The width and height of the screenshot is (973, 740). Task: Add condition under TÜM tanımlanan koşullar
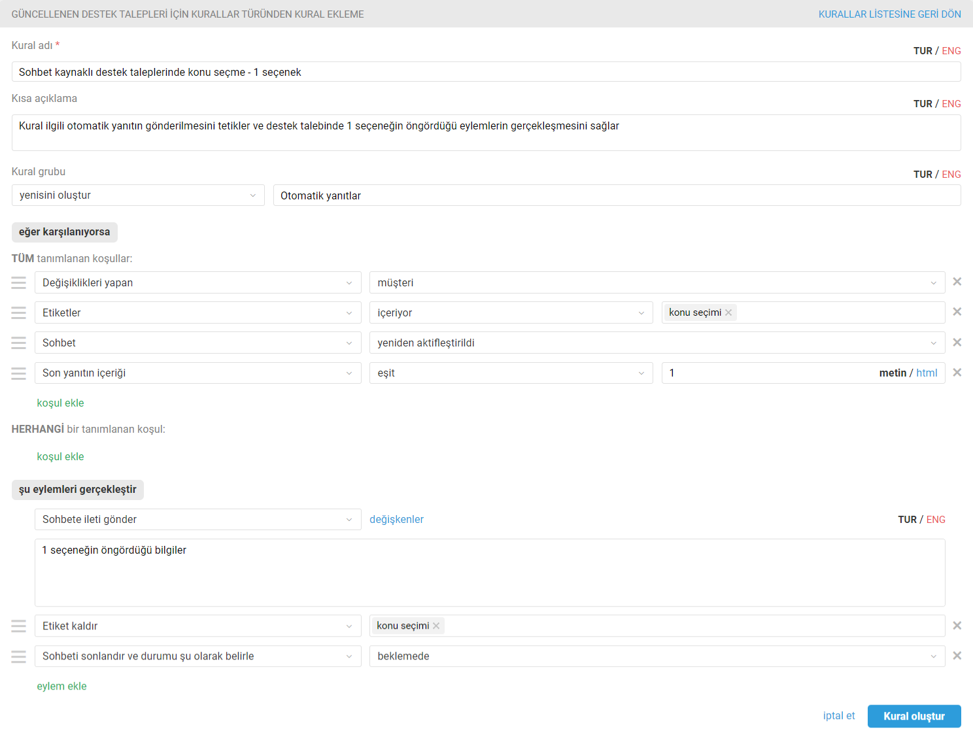pos(60,403)
